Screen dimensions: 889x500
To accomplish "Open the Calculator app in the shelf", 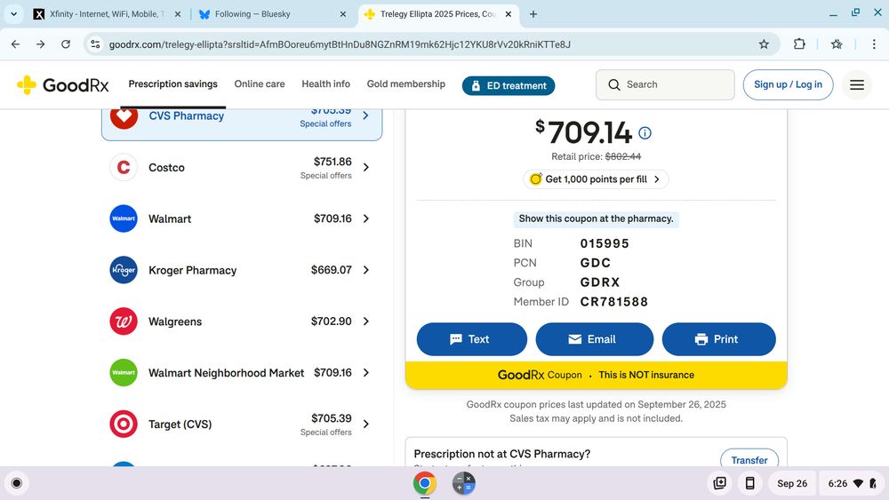I will [464, 483].
